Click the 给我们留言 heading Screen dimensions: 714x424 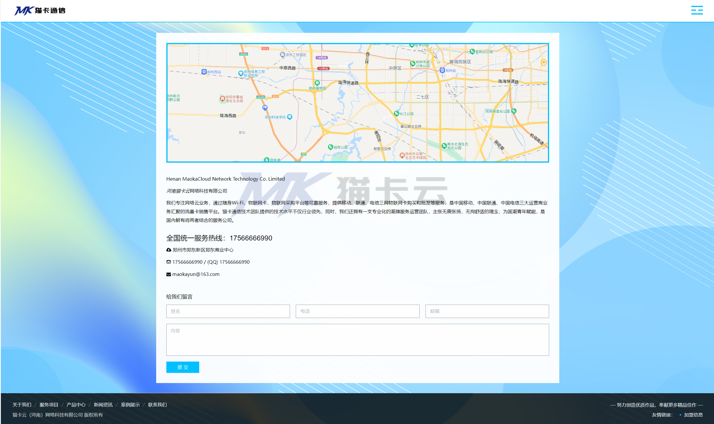pos(179,297)
